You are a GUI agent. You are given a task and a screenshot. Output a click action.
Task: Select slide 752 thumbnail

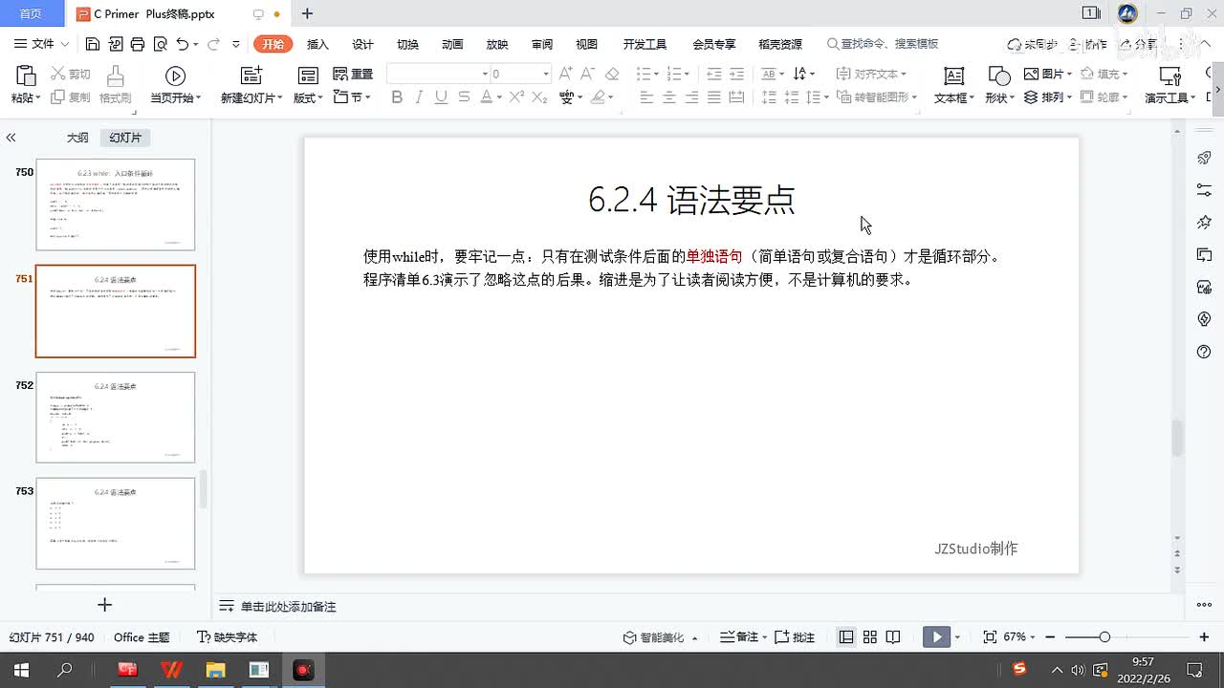116,418
